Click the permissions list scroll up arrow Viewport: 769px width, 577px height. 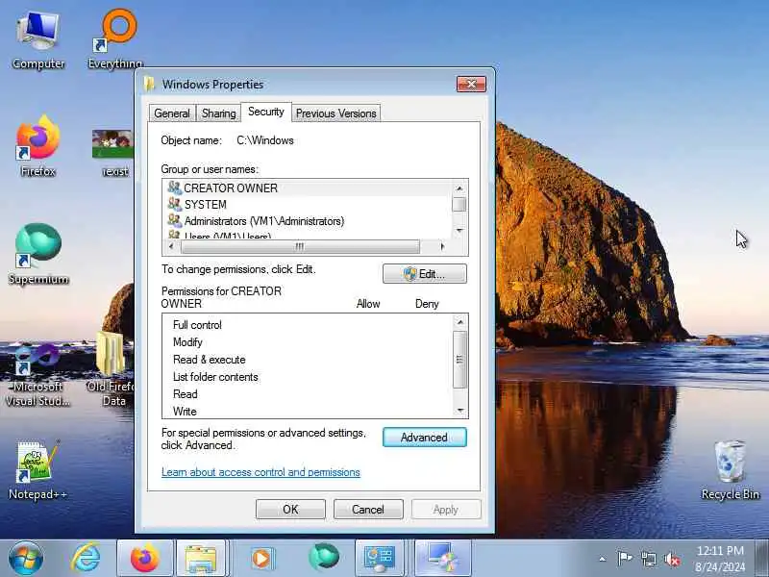(x=460, y=322)
